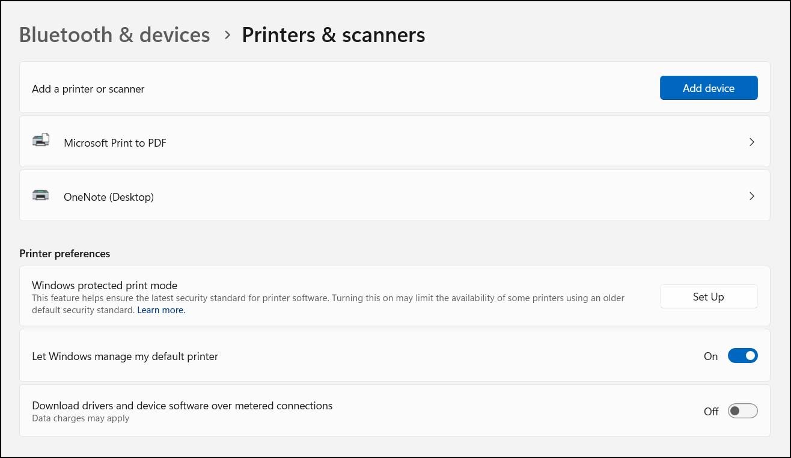Image resolution: width=791 pixels, height=458 pixels.
Task: Click the Printer preferences section heading
Action: tap(65, 254)
